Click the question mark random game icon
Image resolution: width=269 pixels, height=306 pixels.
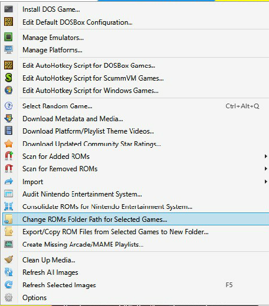point(8,106)
